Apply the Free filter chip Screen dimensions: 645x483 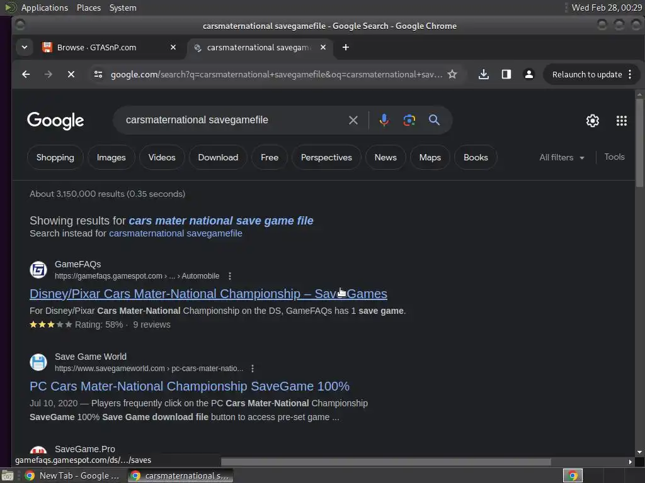coord(270,157)
